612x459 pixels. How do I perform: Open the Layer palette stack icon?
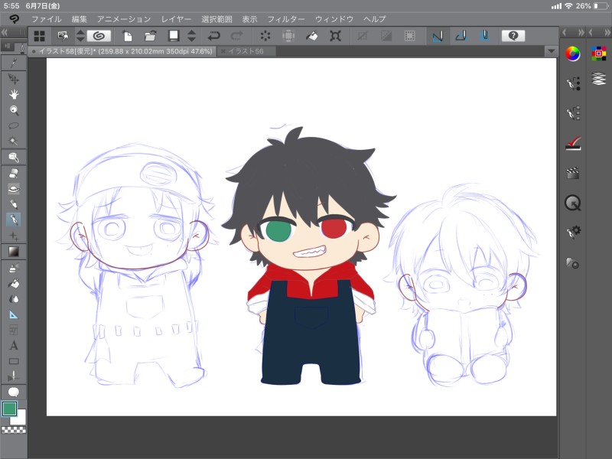[x=599, y=79]
